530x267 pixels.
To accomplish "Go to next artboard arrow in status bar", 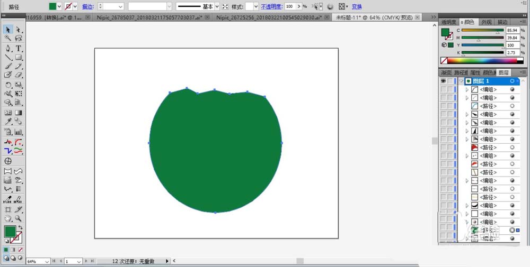I will pyautogui.click(x=86, y=261).
